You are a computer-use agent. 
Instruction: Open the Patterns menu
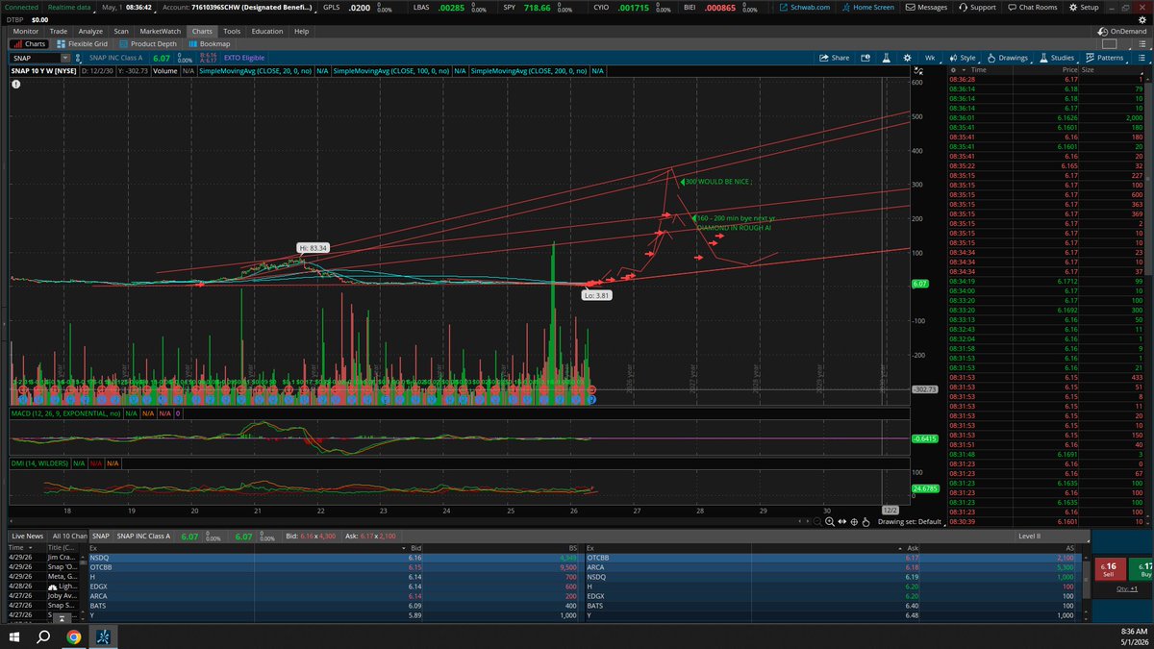tap(1104, 58)
